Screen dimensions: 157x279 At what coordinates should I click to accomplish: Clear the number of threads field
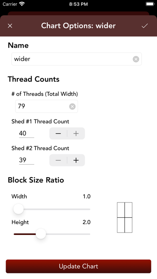tap(72, 106)
